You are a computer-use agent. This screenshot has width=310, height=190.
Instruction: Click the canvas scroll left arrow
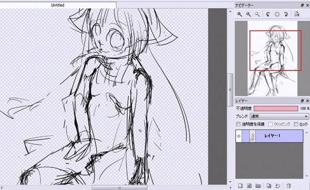point(1,188)
